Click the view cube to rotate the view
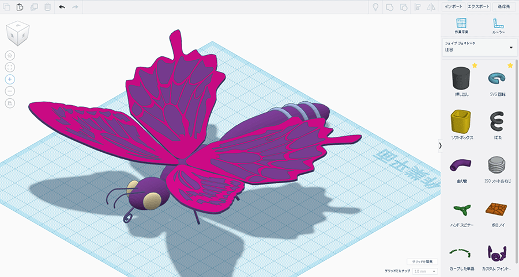The height and width of the screenshot is (277, 519). tap(18, 33)
